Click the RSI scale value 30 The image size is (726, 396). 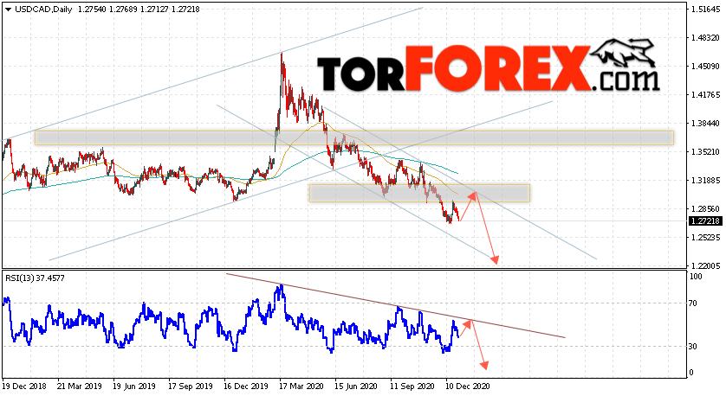(x=693, y=347)
